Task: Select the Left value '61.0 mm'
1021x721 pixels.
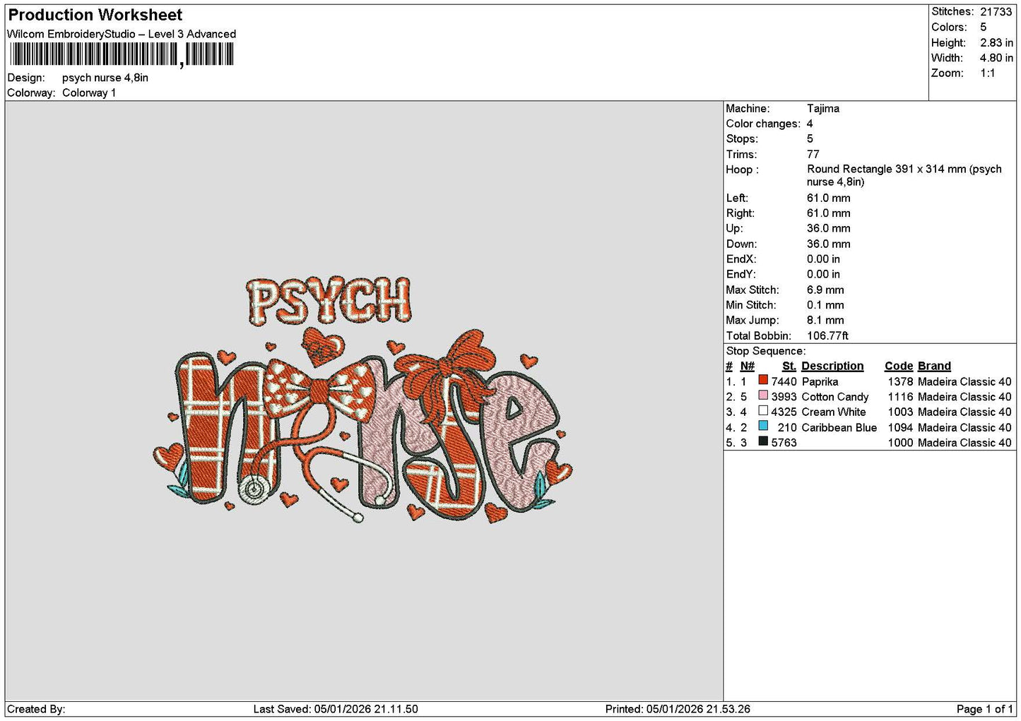Action: [829, 198]
